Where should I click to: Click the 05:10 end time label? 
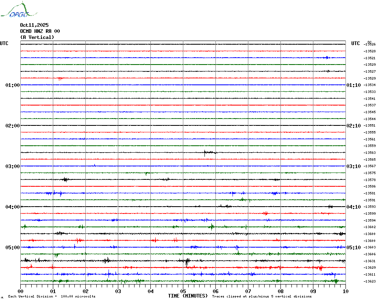click(x=354, y=248)
